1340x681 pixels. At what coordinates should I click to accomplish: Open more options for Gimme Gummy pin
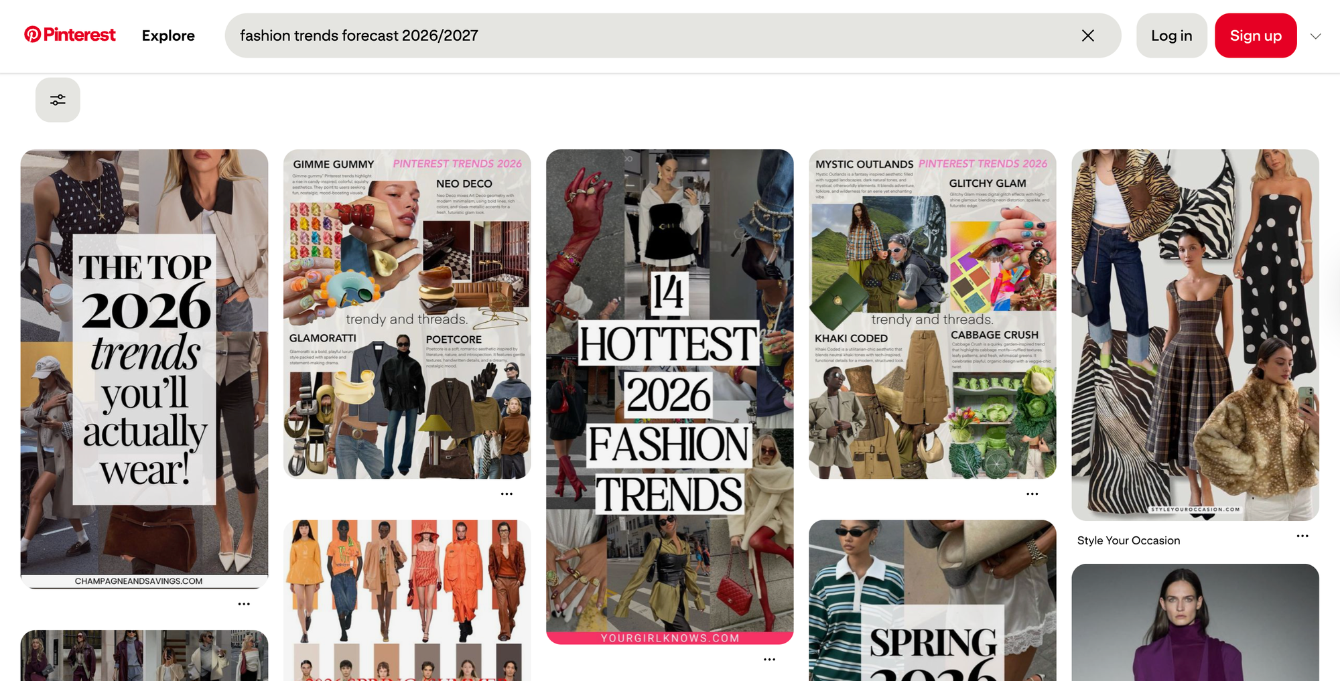point(507,494)
